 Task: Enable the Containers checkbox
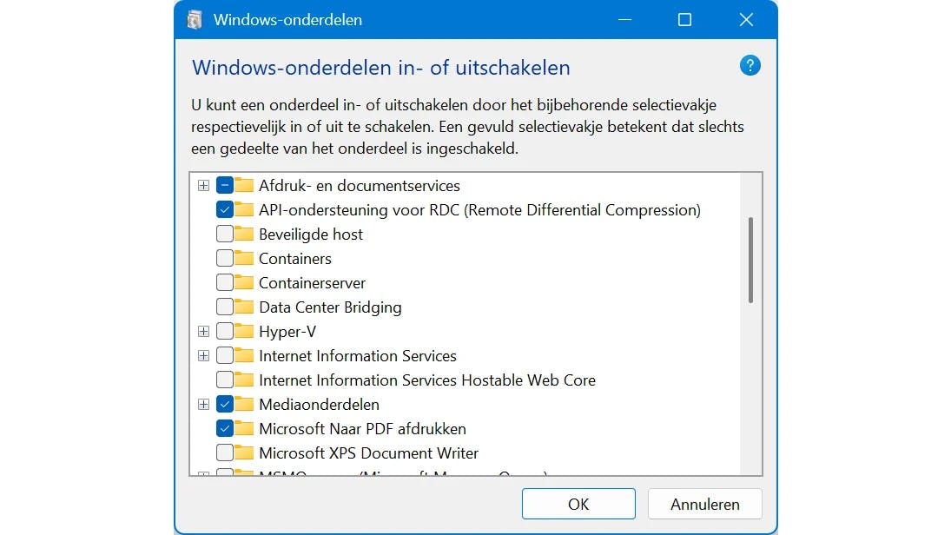coord(224,258)
